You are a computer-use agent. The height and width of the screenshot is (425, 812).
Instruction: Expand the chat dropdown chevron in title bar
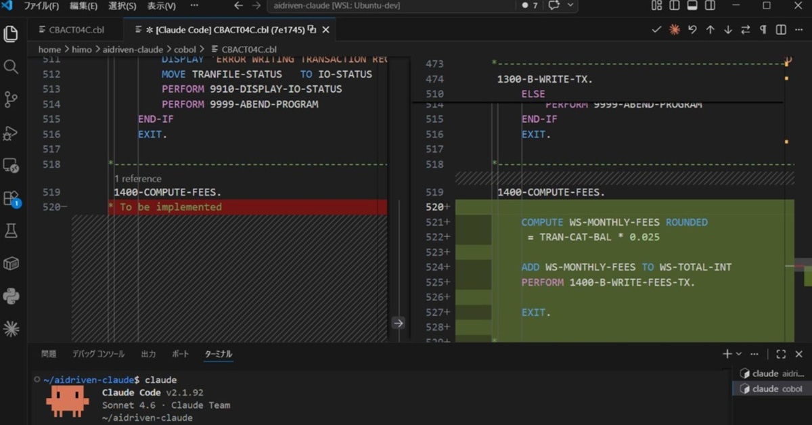point(570,5)
